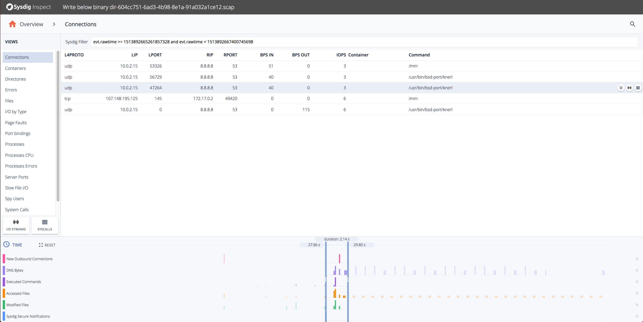Image resolution: width=643 pixels, height=322 pixels.
Task: Open syscalls list icon on selected row
Action: (x=638, y=88)
